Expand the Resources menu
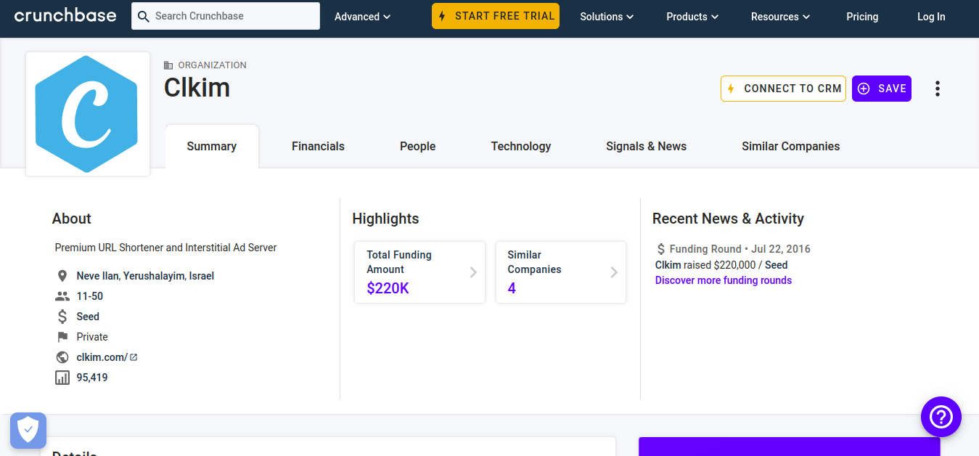This screenshot has height=456, width=979. 781,17
